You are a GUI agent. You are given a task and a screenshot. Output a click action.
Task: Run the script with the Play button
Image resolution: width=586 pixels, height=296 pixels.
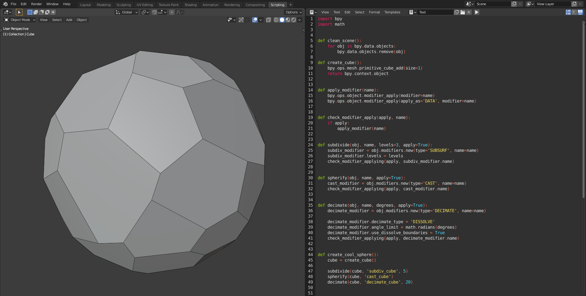[476, 12]
